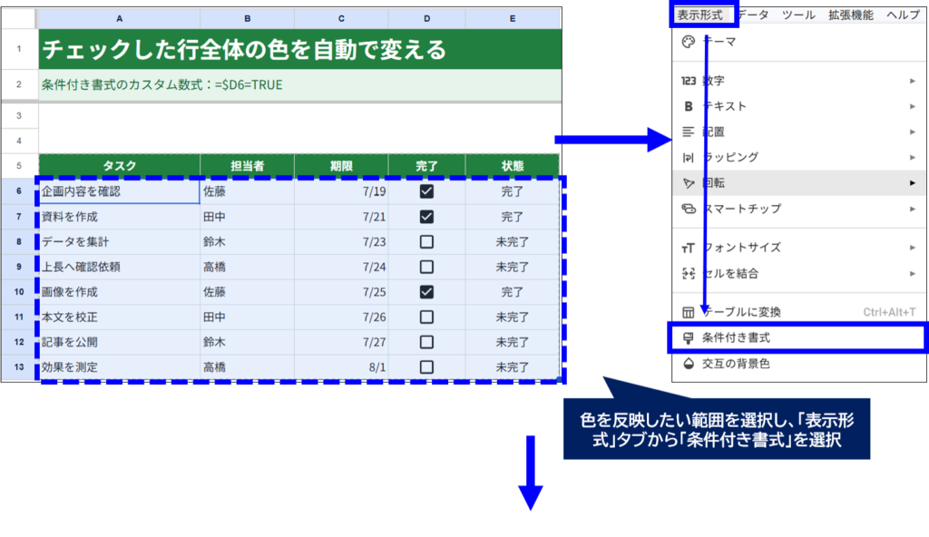Viewport: 929px width, 537px height.
Task: Expand the 数字 submenu arrow
Action: pos(913,81)
